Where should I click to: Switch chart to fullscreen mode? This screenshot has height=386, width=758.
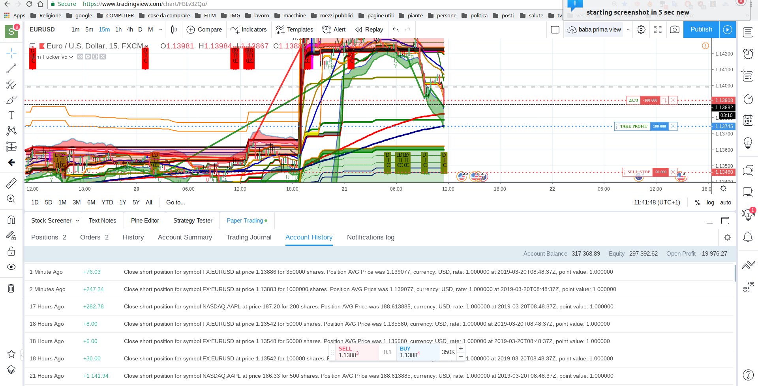(x=658, y=30)
